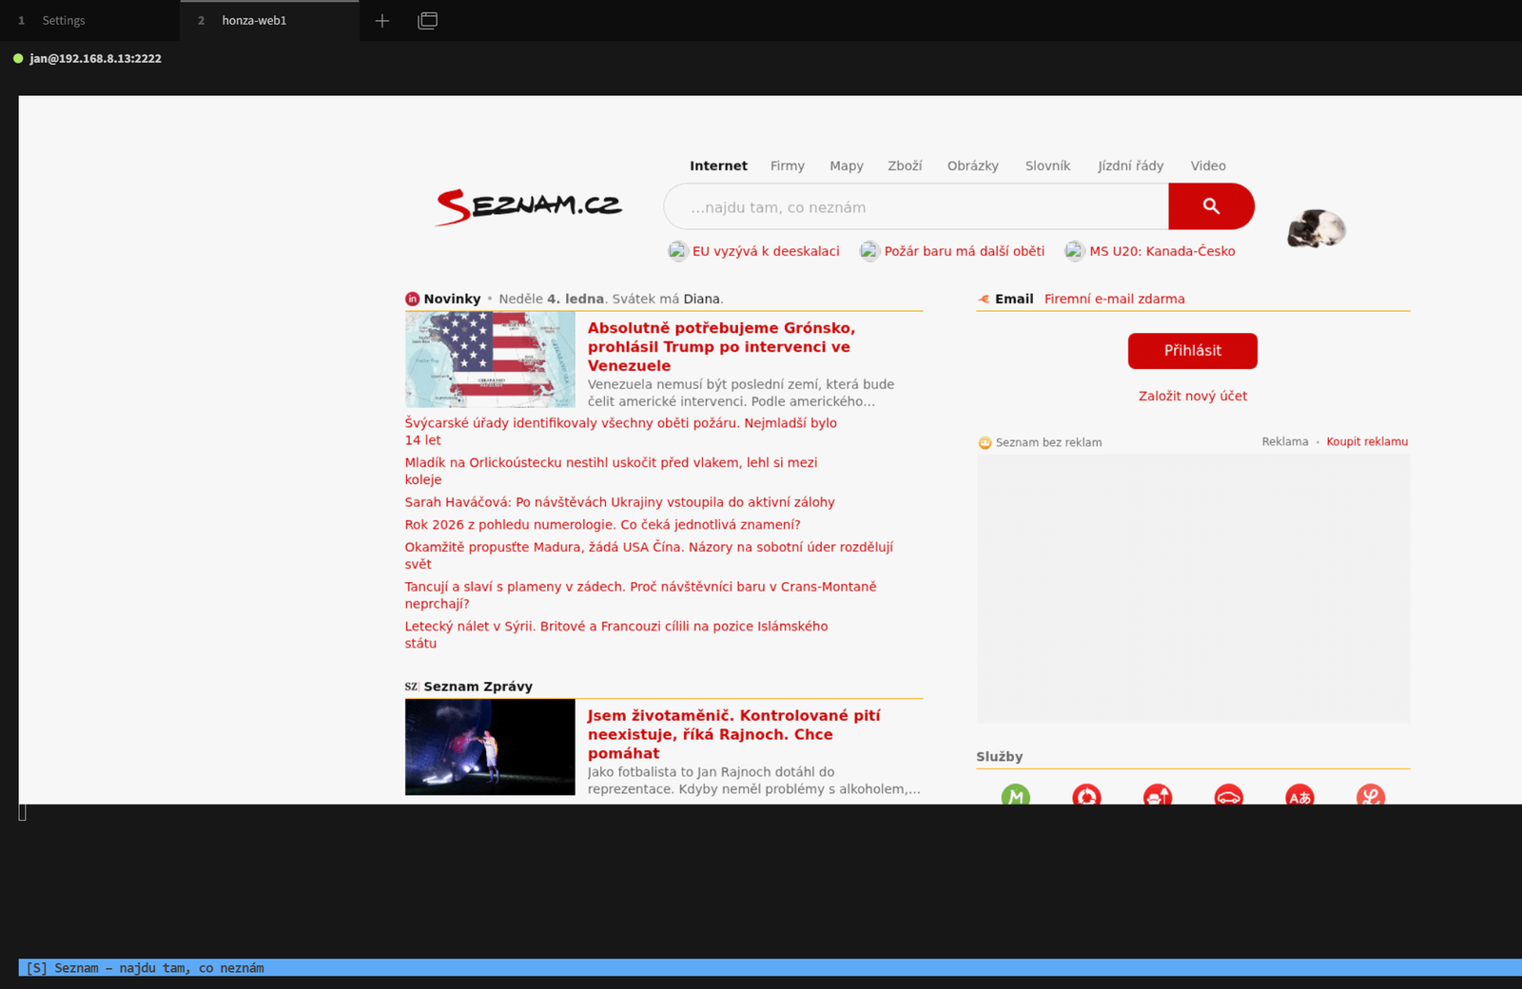Click the sleeping cat and dog image
The image size is (1522, 989).
coord(1317,228)
